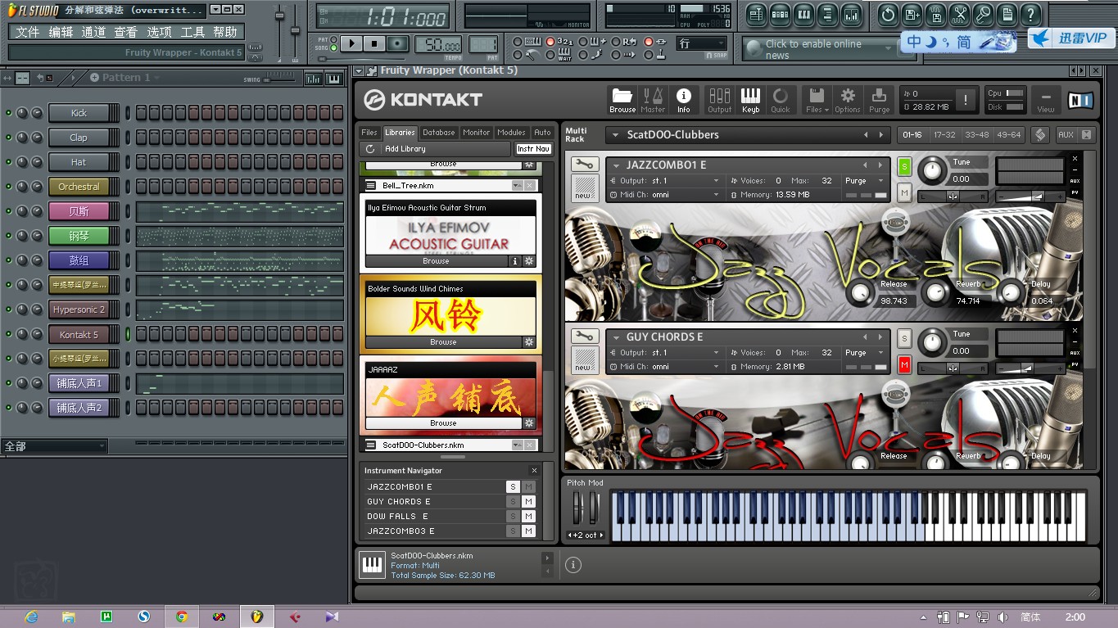Open FL Studio step sequencer button
This screenshot has width=1118, height=628.
(x=780, y=14)
